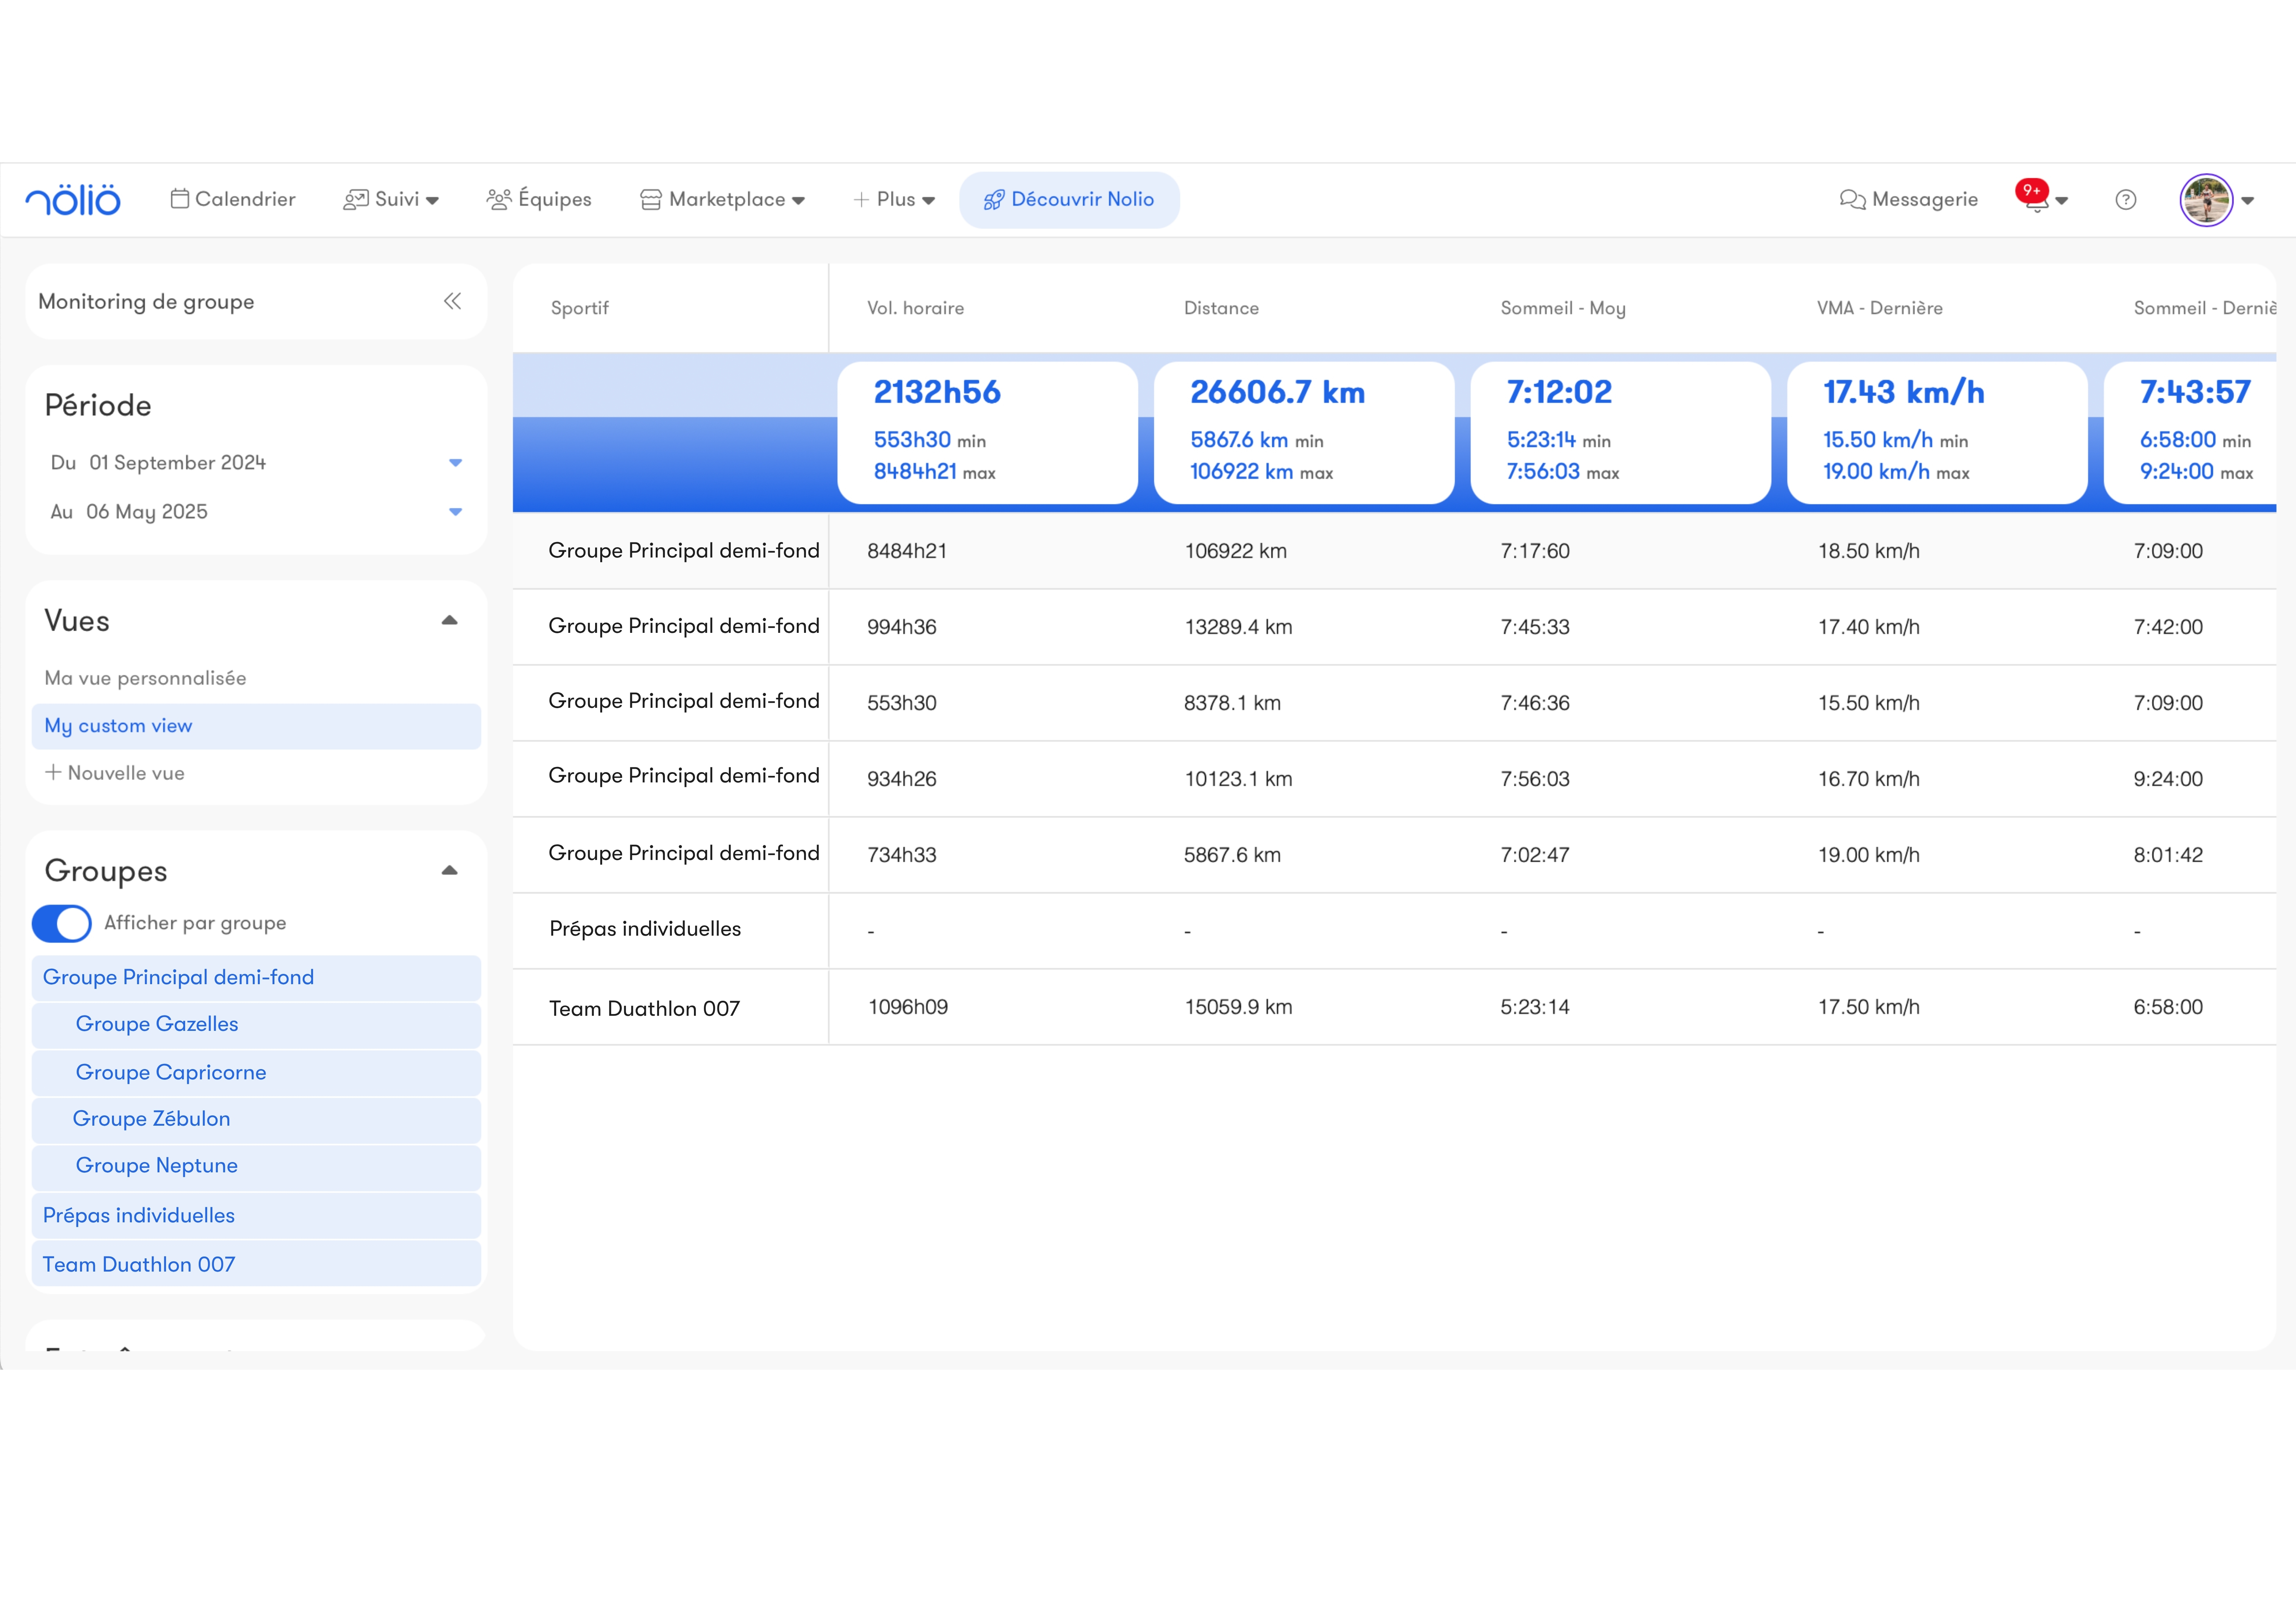Add a new view with Nouvelle vue
This screenshot has height=1624, width=2296.
click(115, 772)
